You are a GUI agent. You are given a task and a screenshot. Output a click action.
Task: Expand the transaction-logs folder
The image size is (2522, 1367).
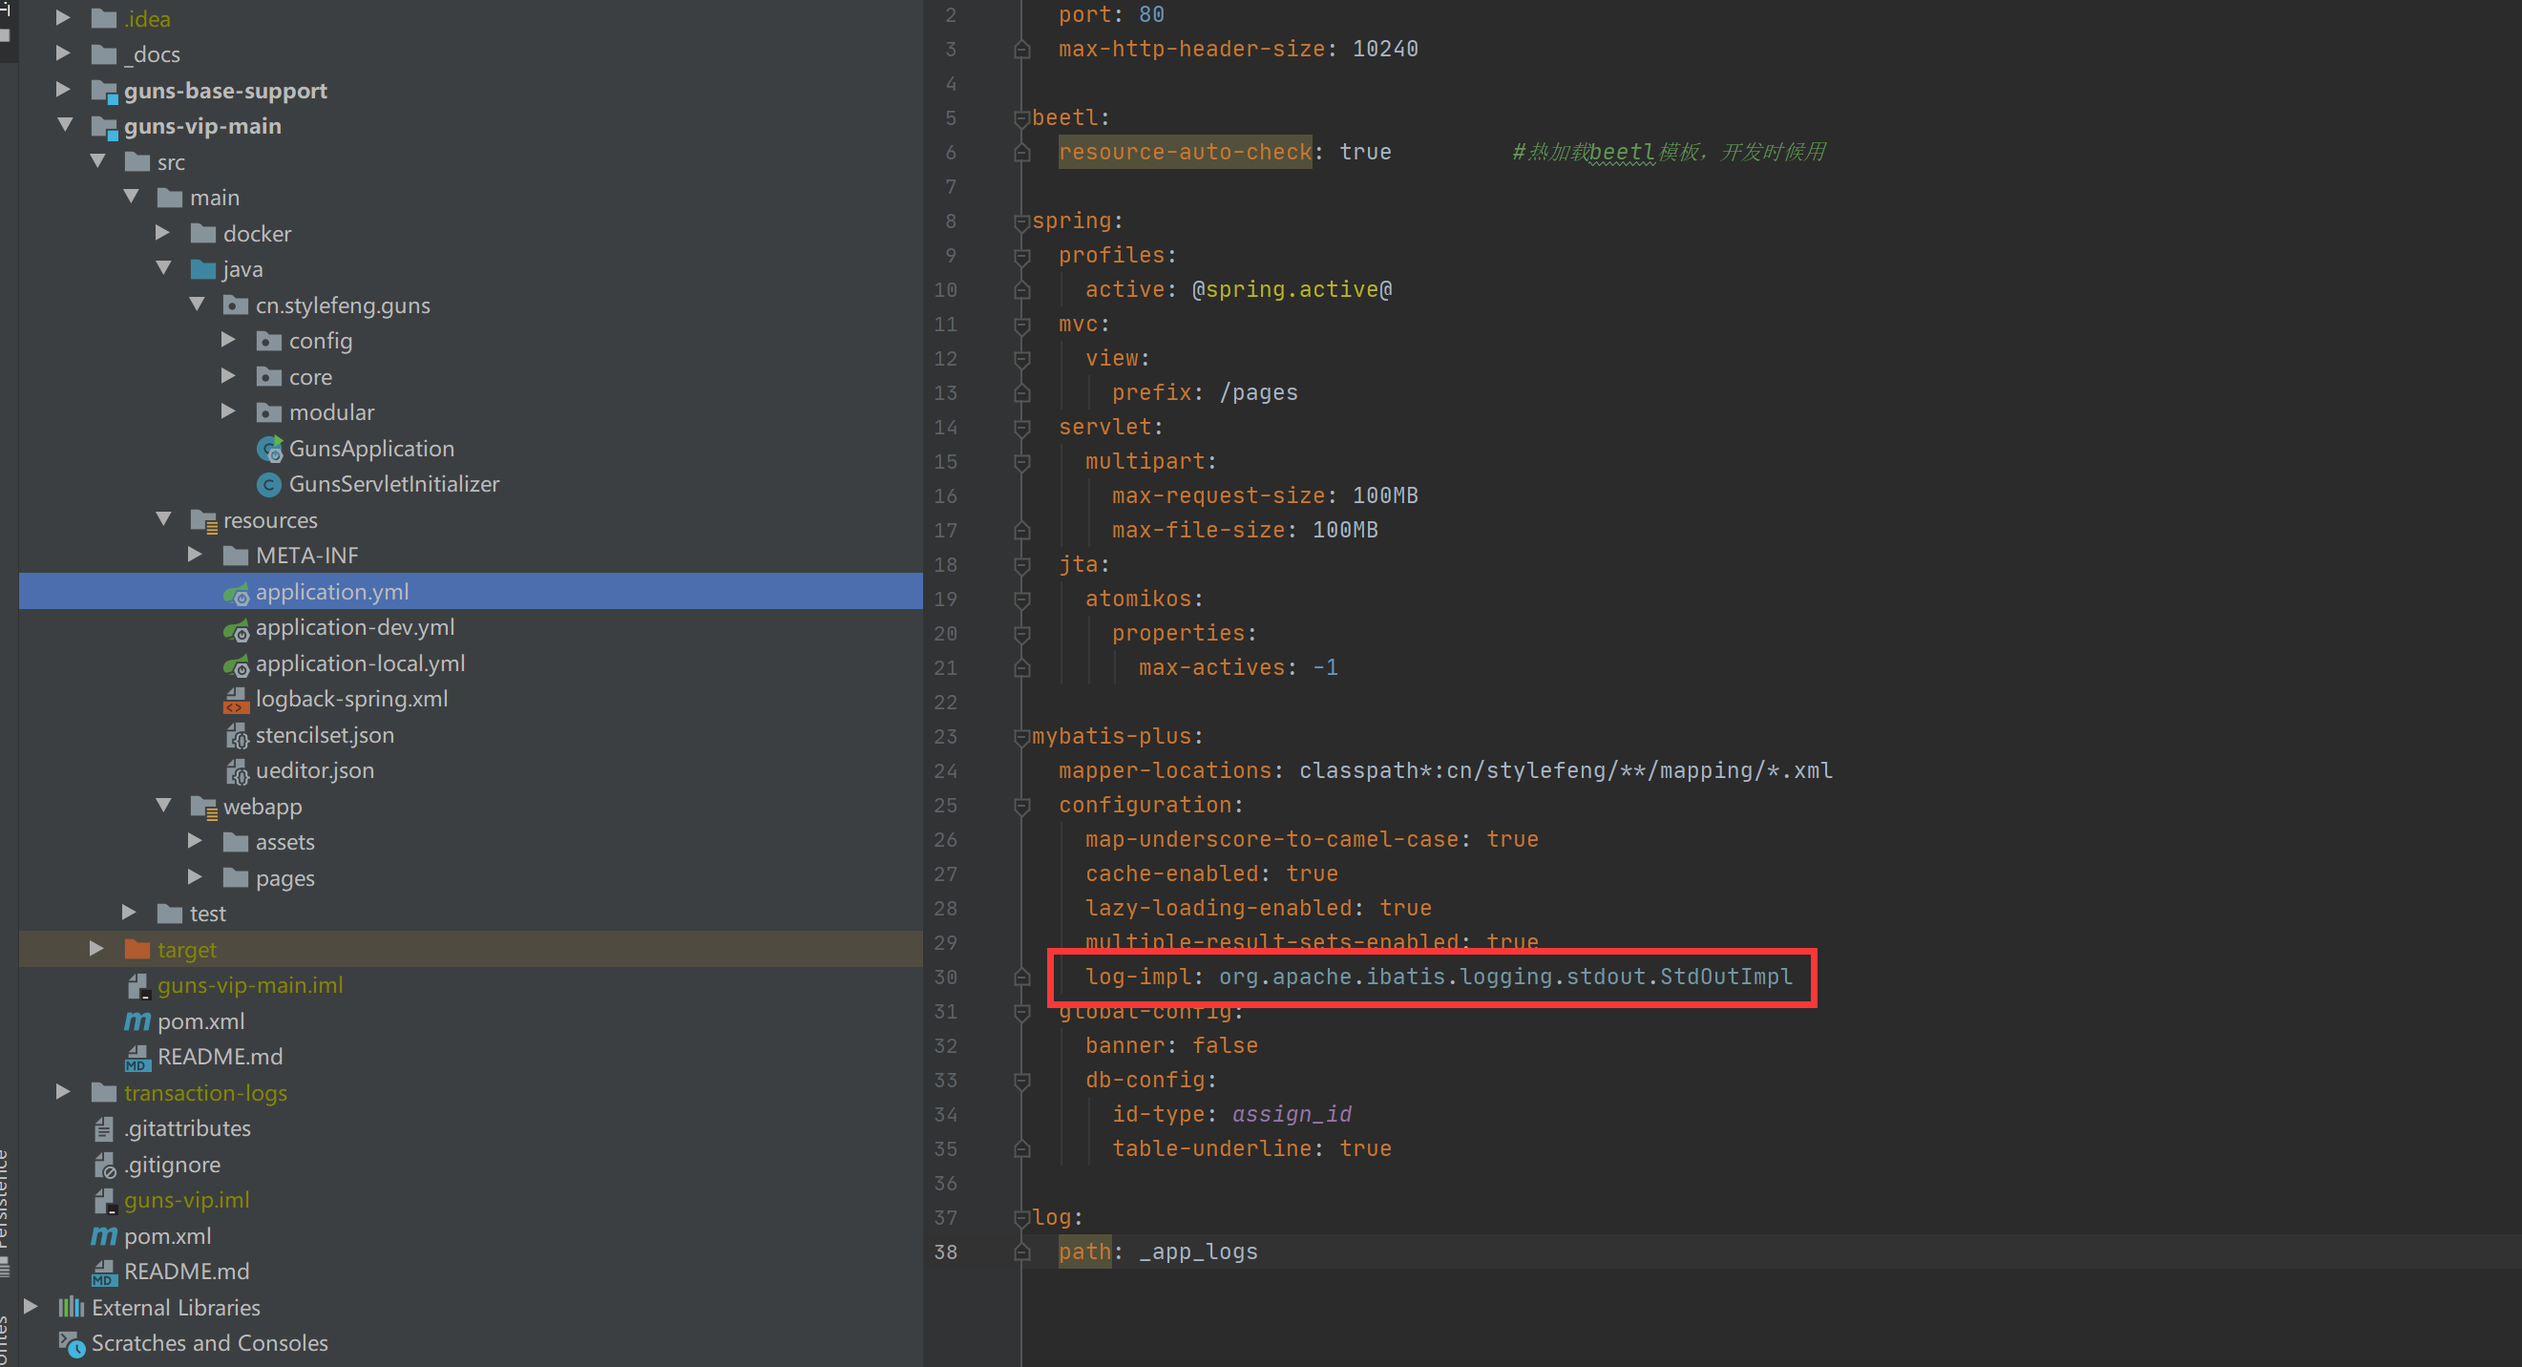tap(63, 1092)
